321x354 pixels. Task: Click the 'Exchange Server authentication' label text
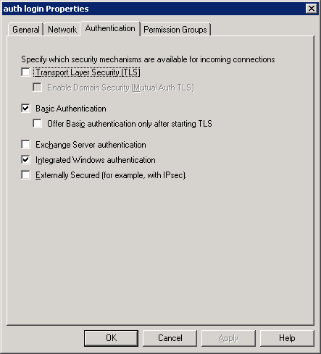point(91,145)
